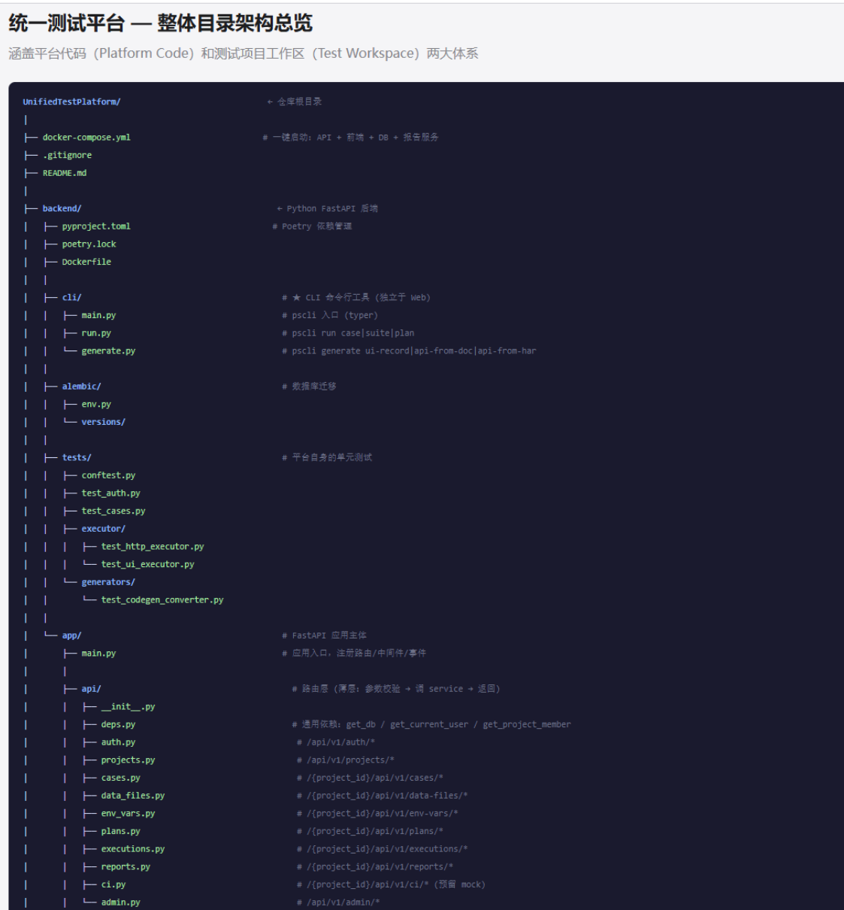The image size is (844, 910).
Task: Select the 数据库迁移 comment
Action: click(x=309, y=387)
